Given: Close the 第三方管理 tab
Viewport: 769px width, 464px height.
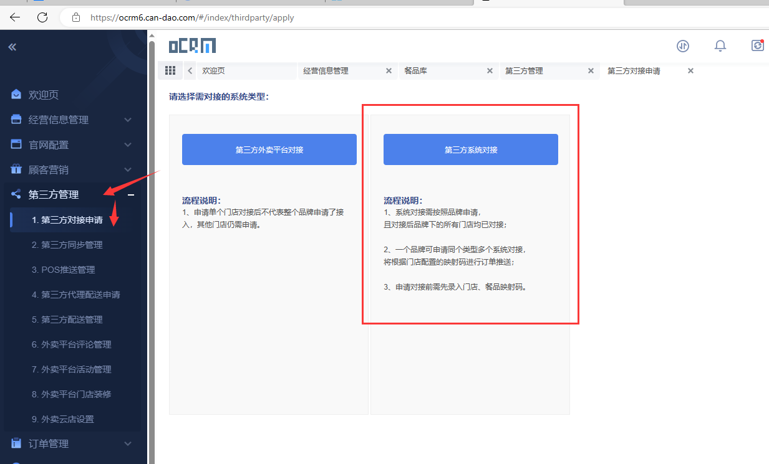Looking at the screenshot, I should [x=591, y=71].
